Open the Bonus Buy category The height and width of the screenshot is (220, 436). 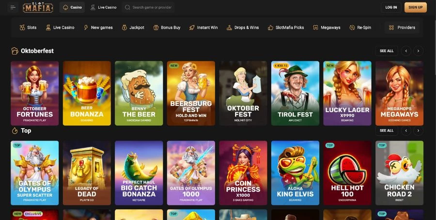[167, 28]
